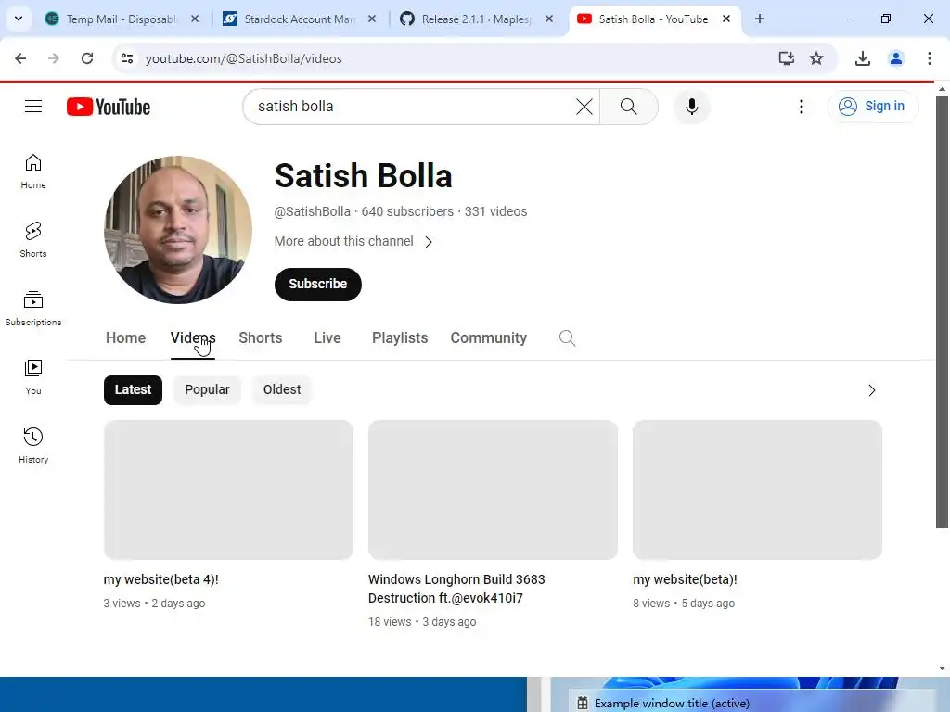This screenshot has height=712, width=950.
Task: Open YouTube settings three-dot menu
Action: tap(801, 107)
